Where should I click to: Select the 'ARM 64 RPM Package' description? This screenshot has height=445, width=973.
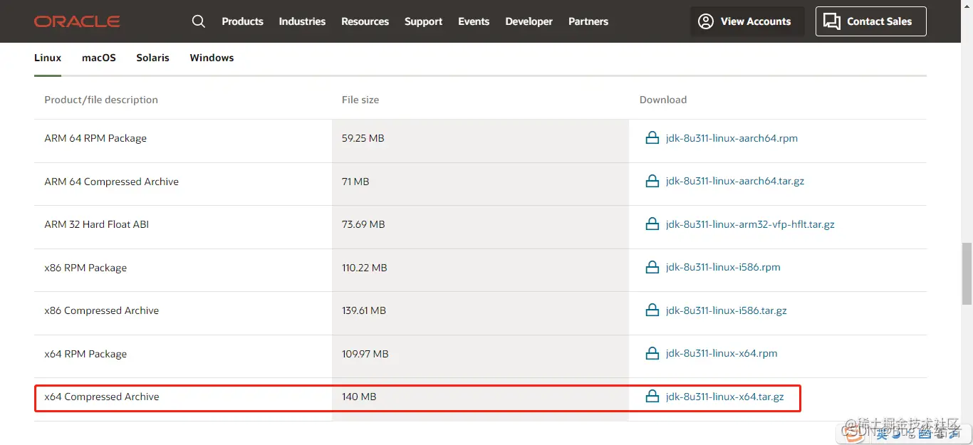tap(95, 138)
